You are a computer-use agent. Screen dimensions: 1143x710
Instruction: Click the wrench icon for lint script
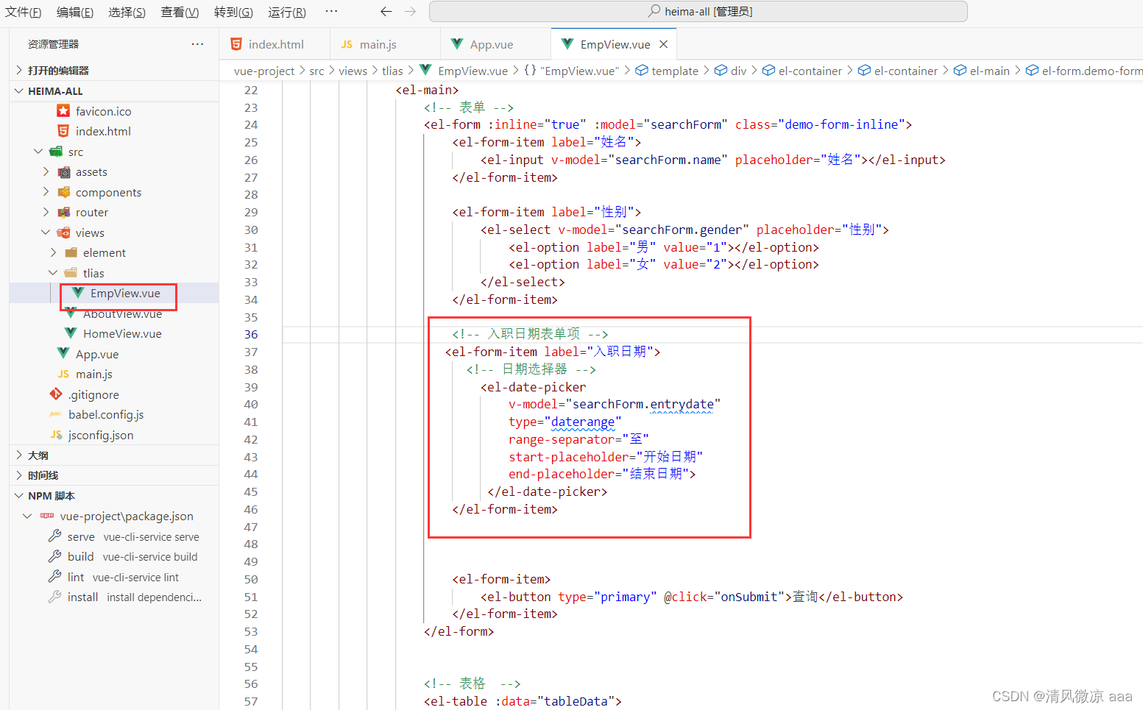point(54,577)
